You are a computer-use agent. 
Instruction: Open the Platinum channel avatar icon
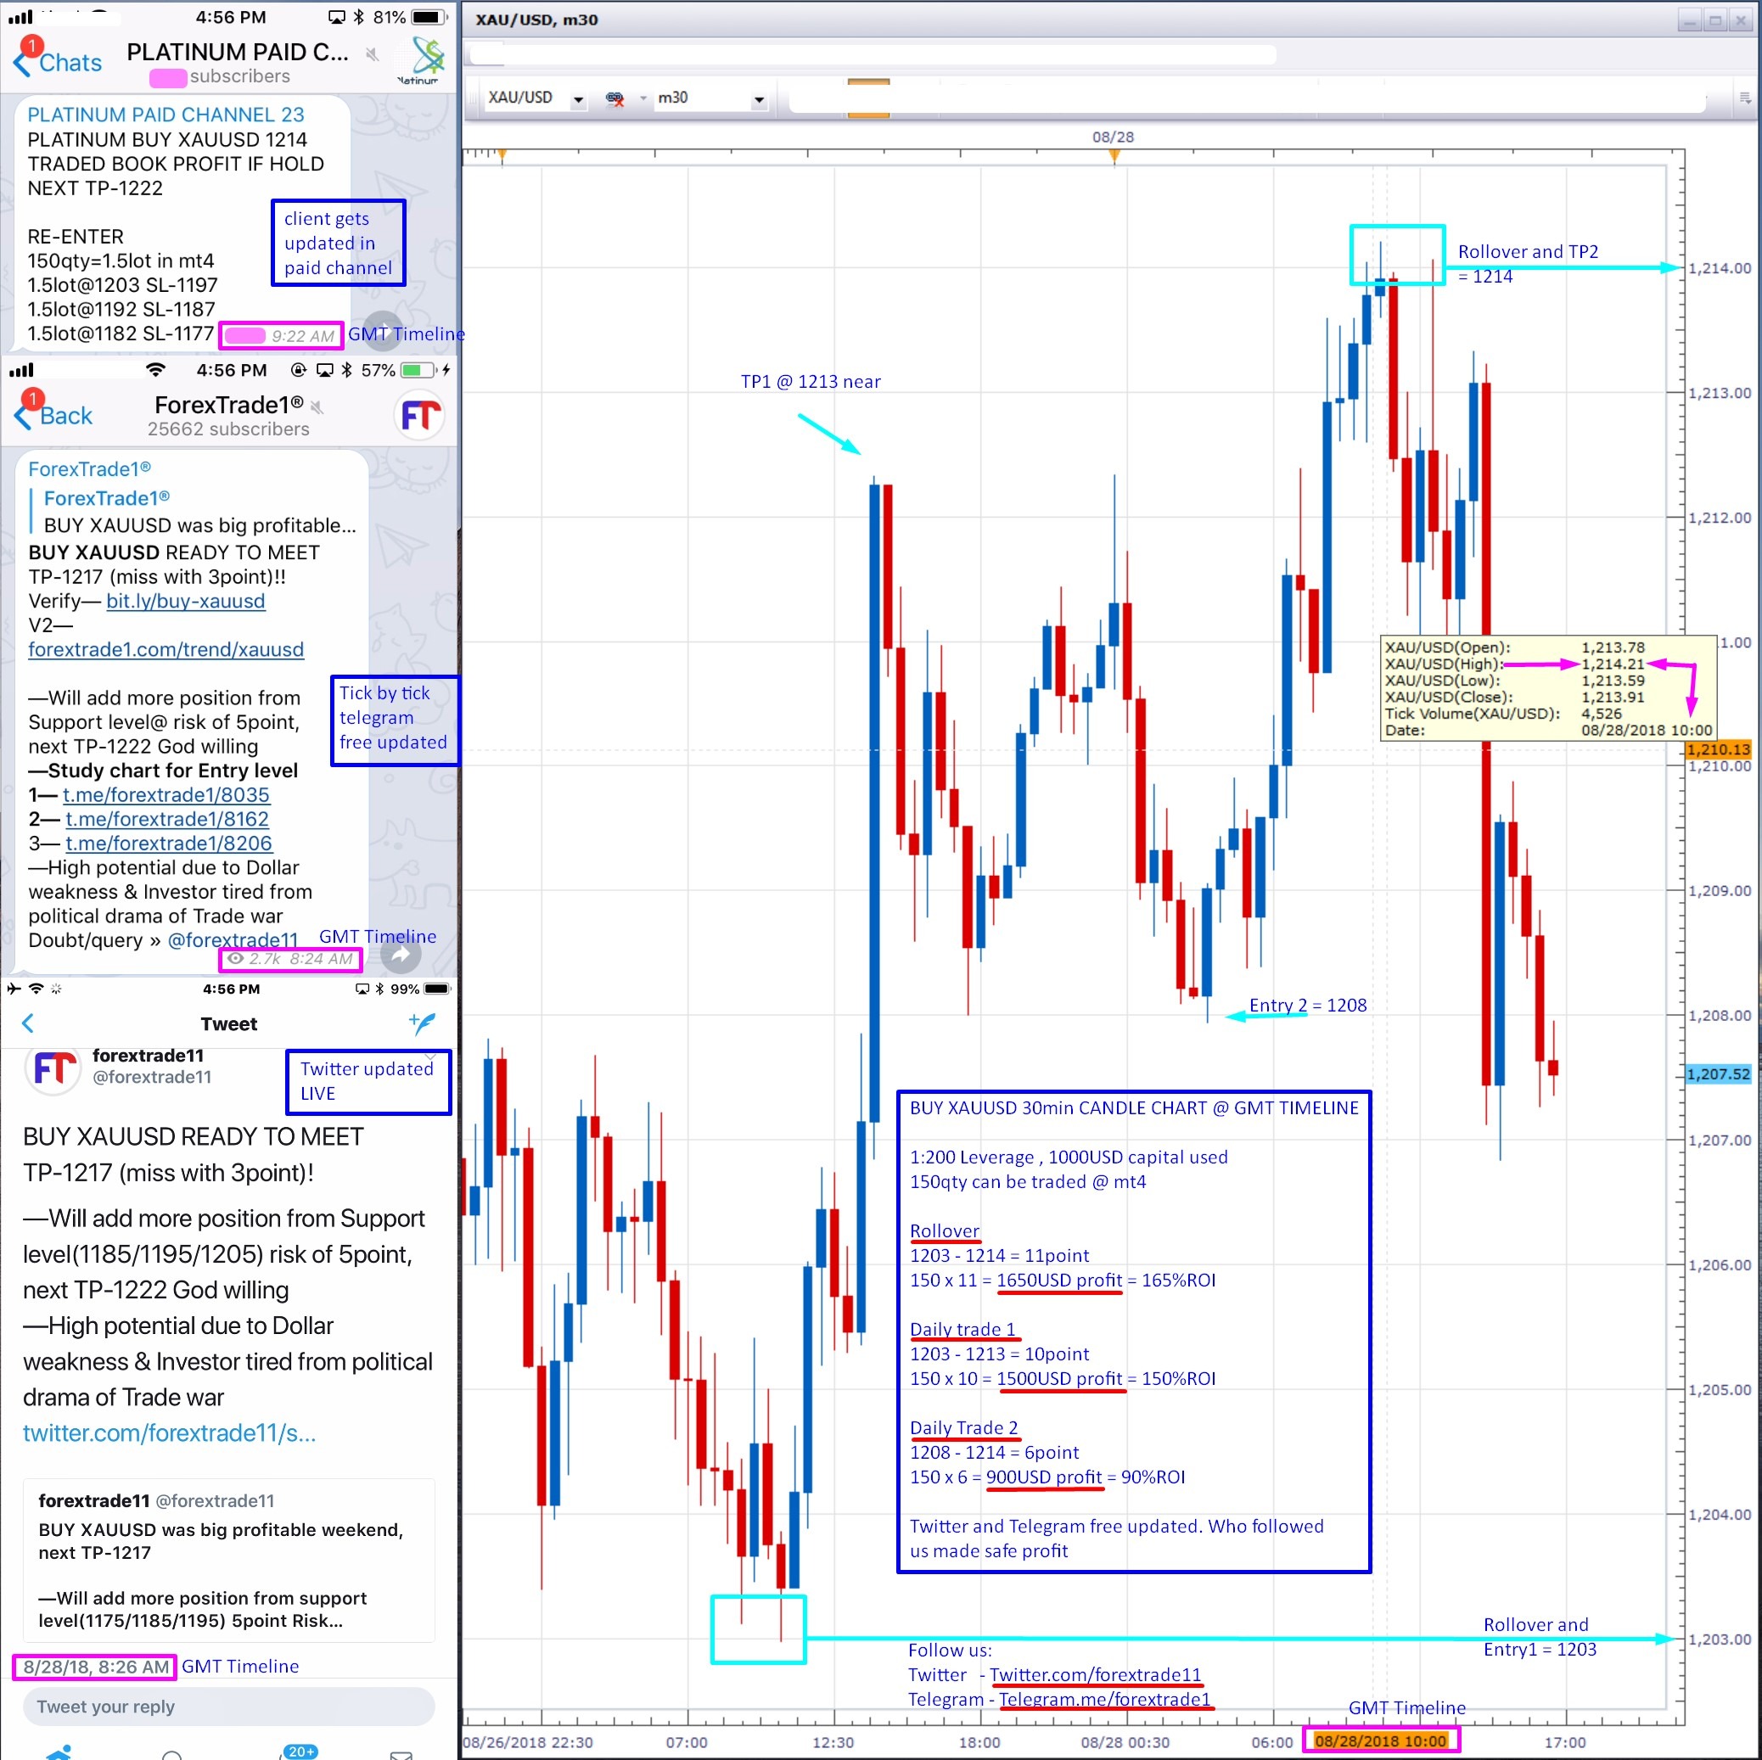click(421, 59)
